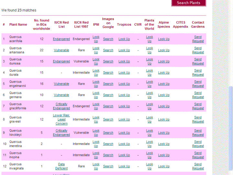Click the Search Plants button

point(189,3)
